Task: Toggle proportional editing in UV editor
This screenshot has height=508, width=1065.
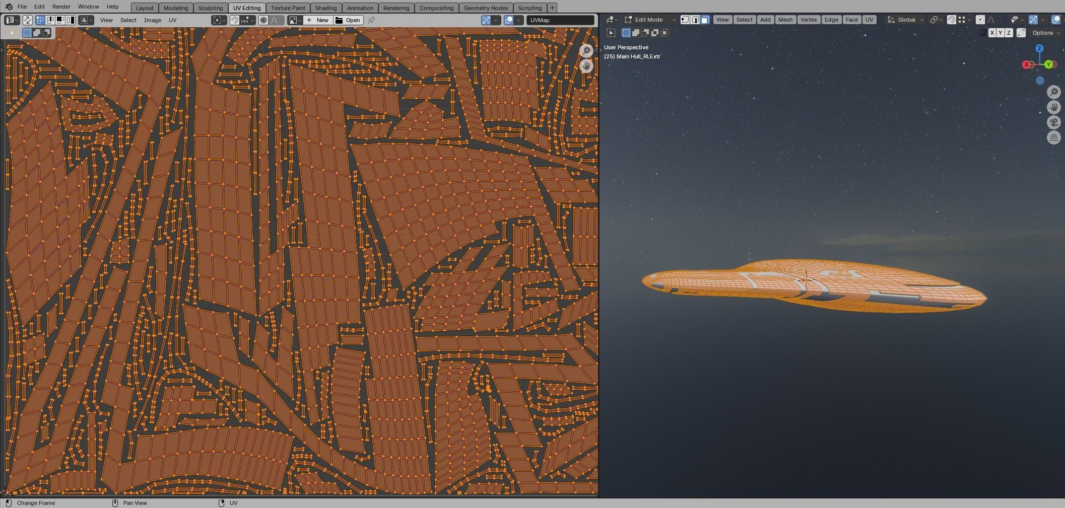Action: (263, 20)
